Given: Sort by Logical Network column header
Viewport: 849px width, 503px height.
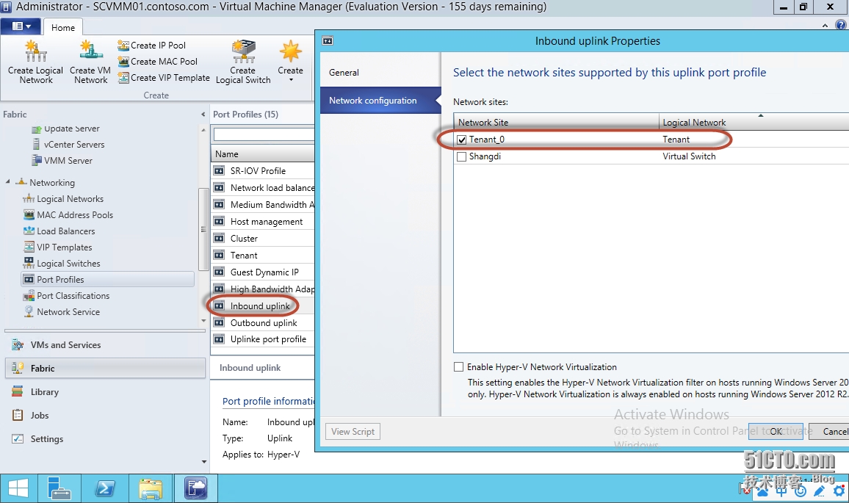Looking at the screenshot, I should [754, 123].
